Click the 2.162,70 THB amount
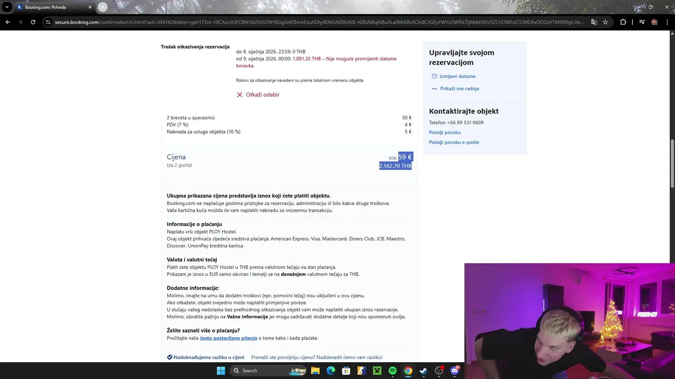675x379 pixels. (x=396, y=166)
